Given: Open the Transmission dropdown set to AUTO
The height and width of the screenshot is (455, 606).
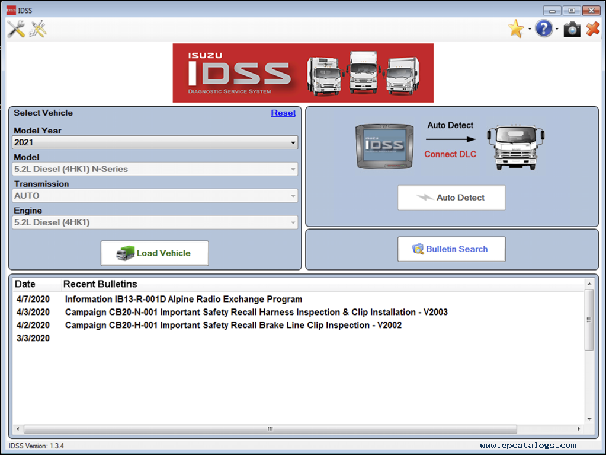Looking at the screenshot, I should pos(155,196).
